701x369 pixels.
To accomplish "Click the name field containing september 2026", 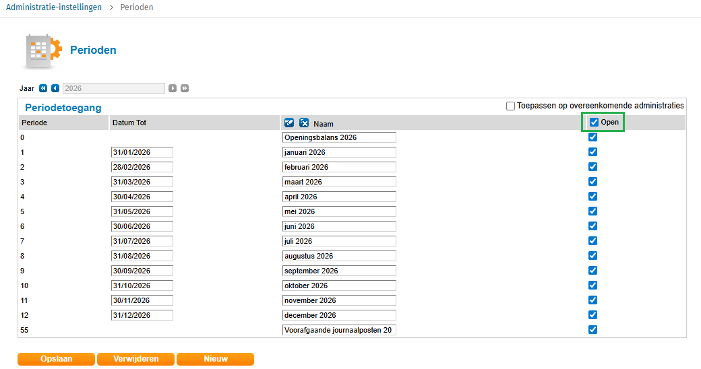I will [339, 271].
